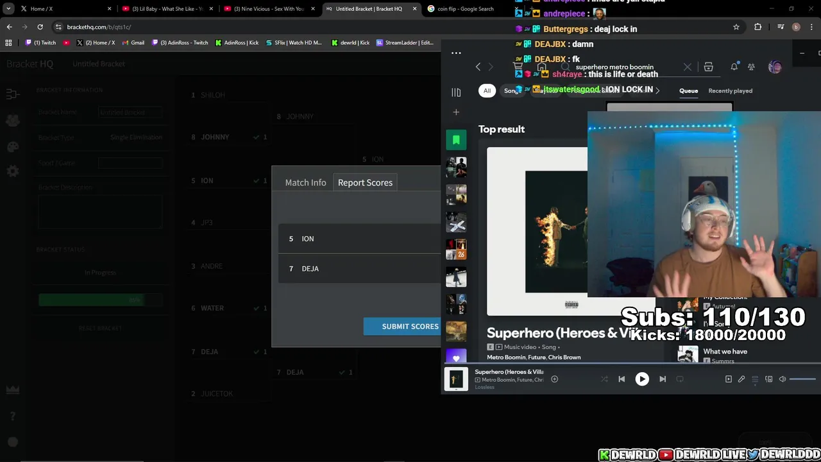Switch to Recently played tab
The image size is (821, 462).
[730, 90]
